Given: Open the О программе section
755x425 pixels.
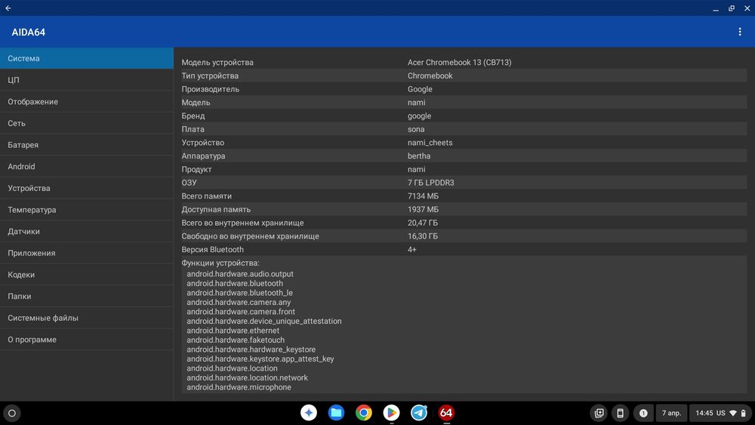Looking at the screenshot, I should coord(87,340).
